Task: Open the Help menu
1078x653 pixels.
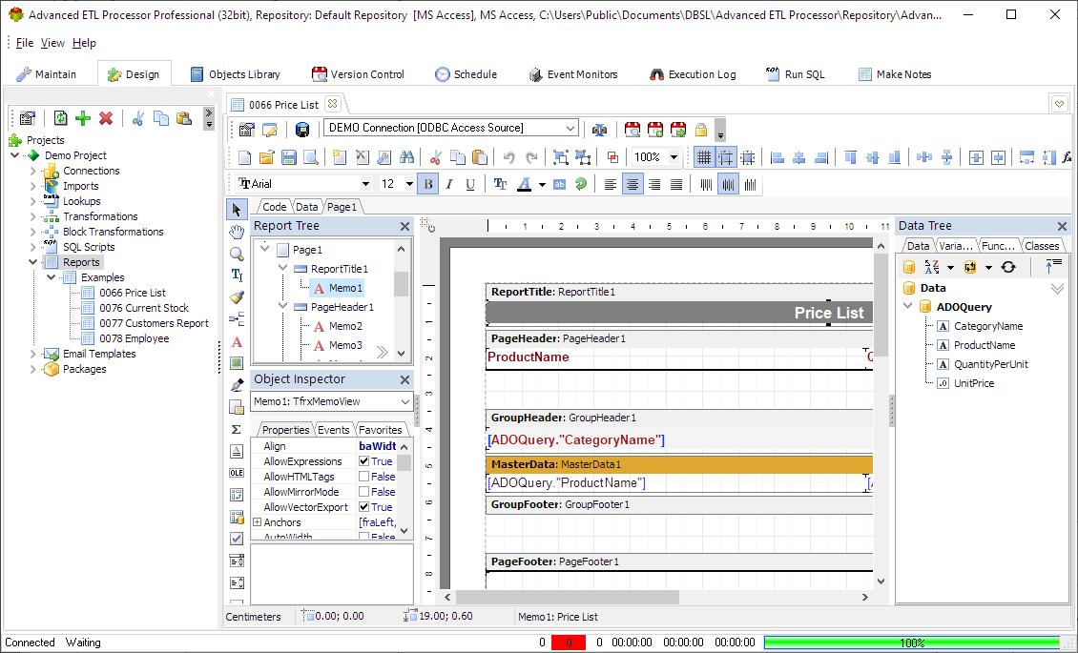Action: click(84, 43)
